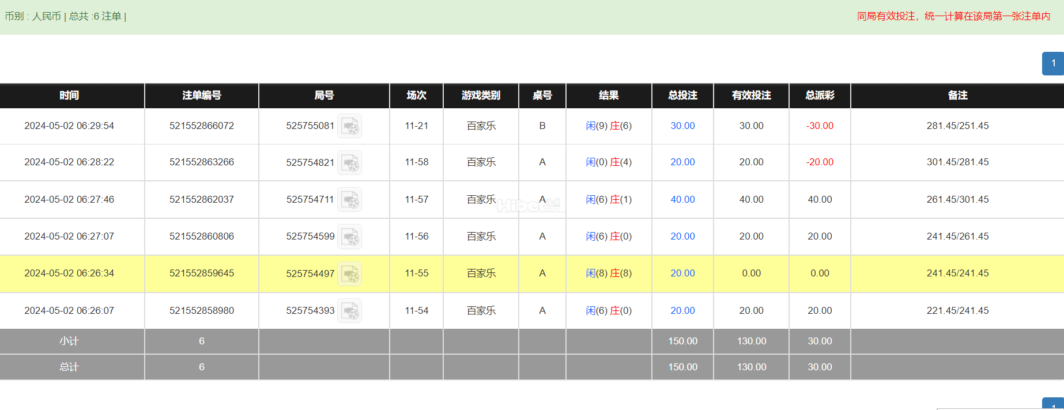
Task: Open video replay icon for round 525754497
Action: pyautogui.click(x=350, y=274)
